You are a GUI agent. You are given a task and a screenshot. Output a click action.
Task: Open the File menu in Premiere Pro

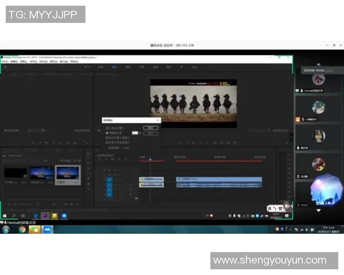[x=5, y=61]
